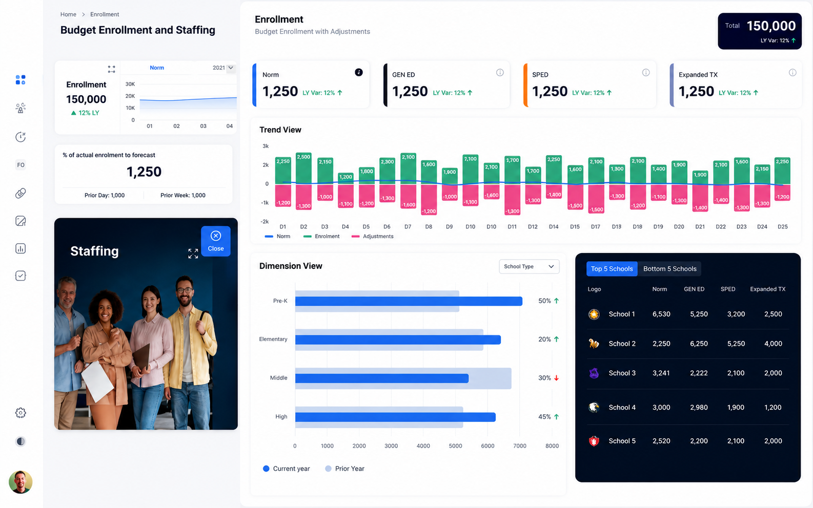This screenshot has height=508, width=813.
Task: Click the Pre-K 50% up arrow
Action: pyautogui.click(x=556, y=301)
